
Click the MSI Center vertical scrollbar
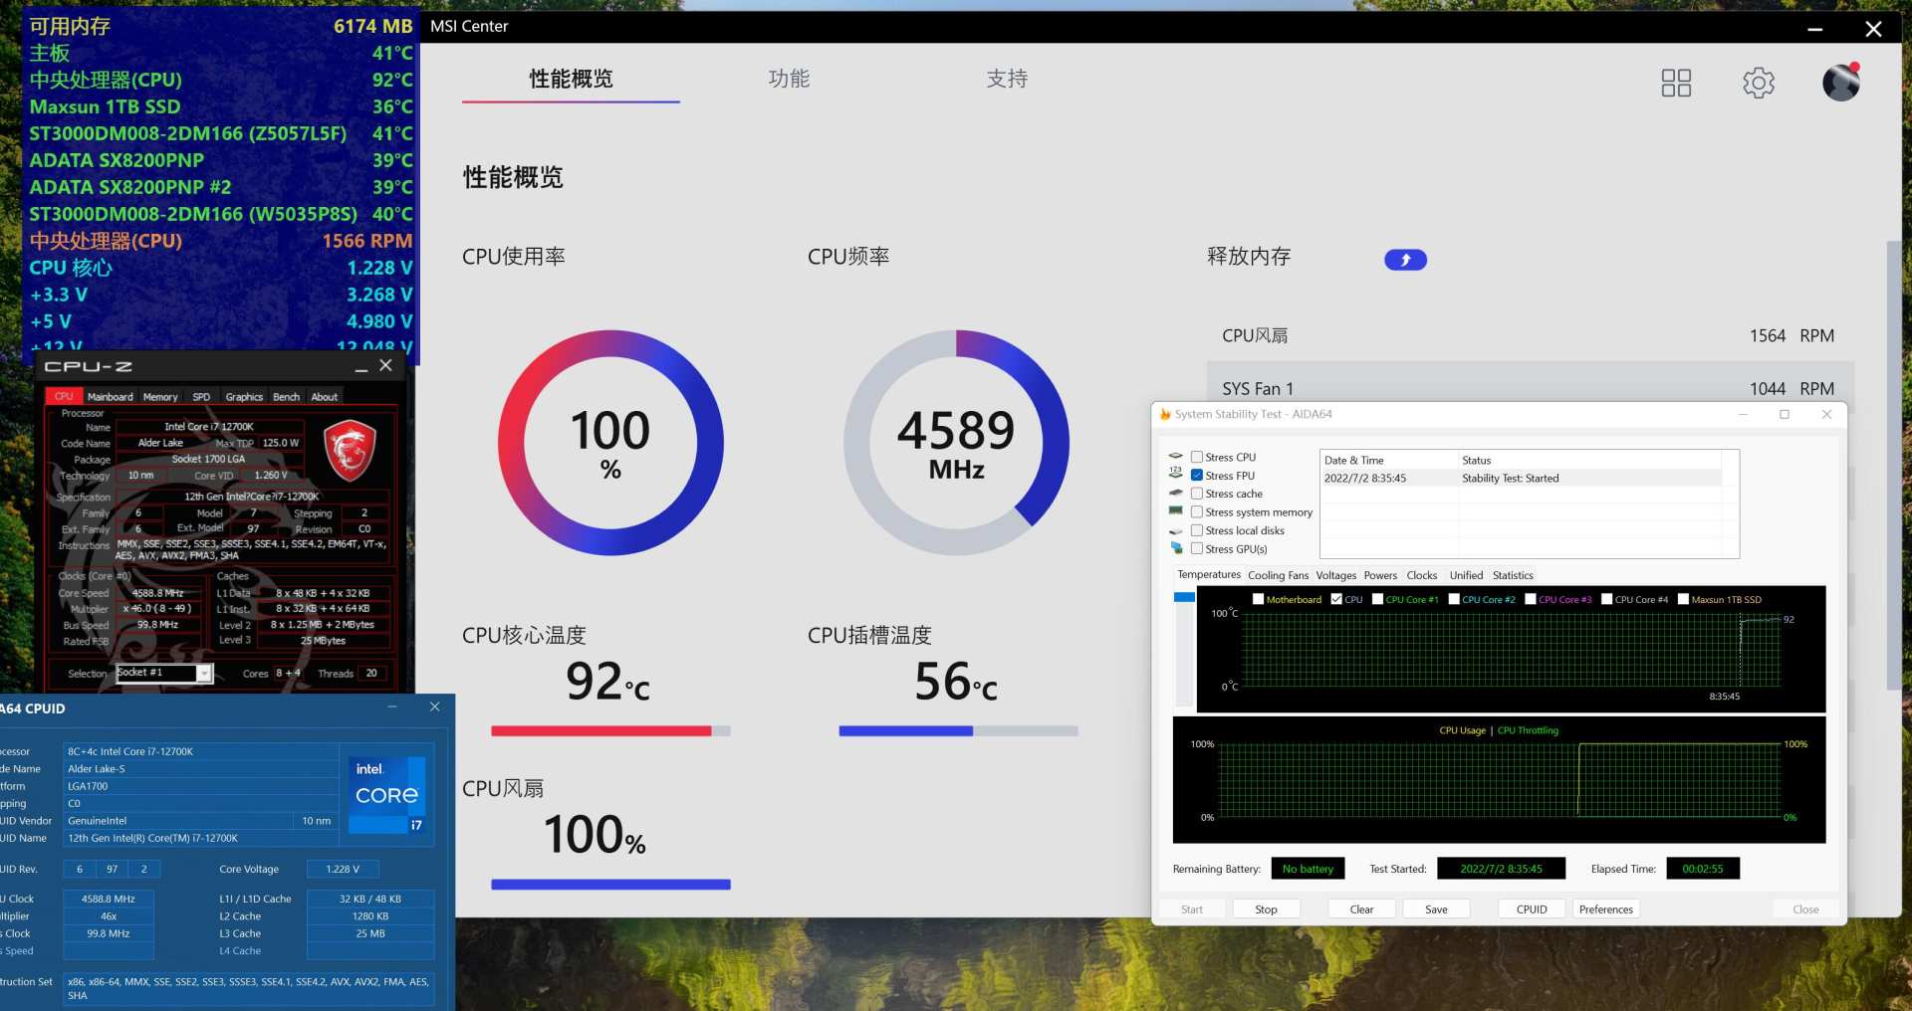pos(1893,466)
